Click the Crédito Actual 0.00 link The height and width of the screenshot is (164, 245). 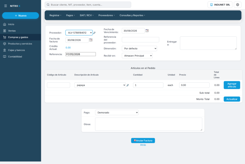pyautogui.click(x=68, y=48)
